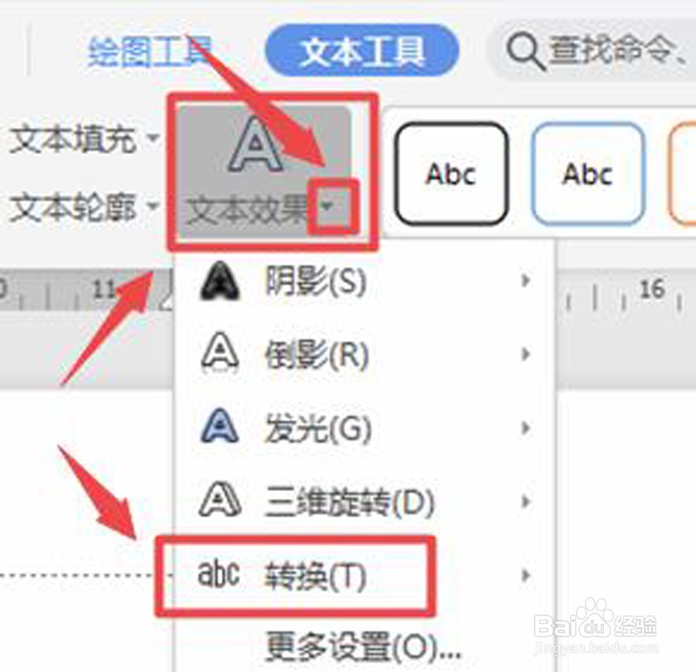Expand the 文本填充 dropdown arrow

[x=154, y=138]
